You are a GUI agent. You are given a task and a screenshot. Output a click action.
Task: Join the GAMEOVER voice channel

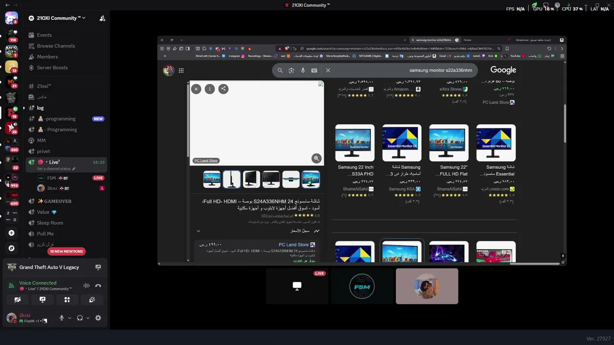[x=67, y=201]
